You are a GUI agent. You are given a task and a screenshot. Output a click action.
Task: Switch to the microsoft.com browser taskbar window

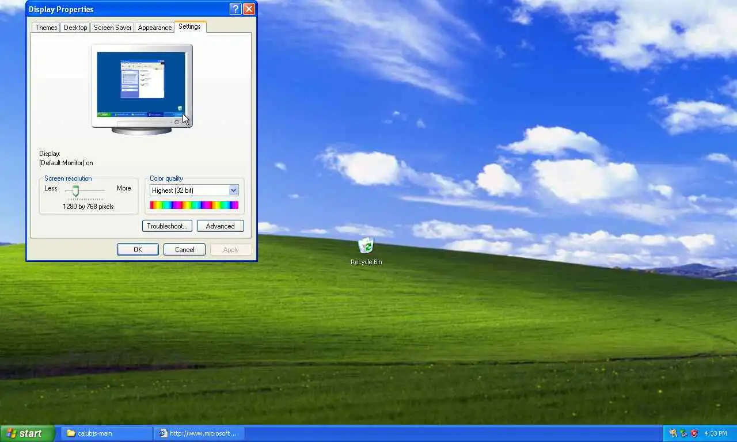coord(200,433)
